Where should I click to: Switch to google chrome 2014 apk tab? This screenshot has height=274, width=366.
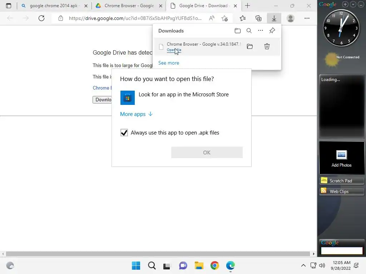point(54,6)
